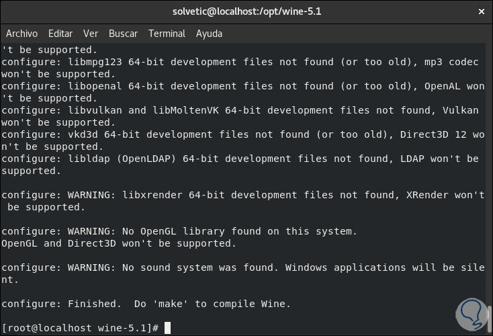Open the Editar menu

click(x=60, y=34)
